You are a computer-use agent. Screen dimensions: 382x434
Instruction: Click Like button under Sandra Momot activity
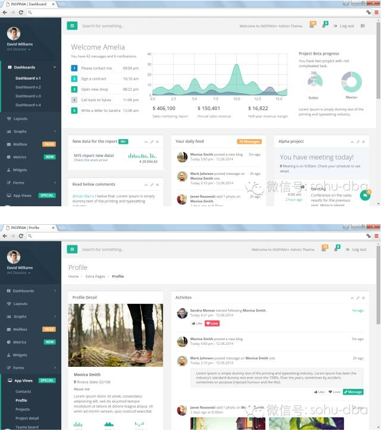pyautogui.click(x=197, y=323)
